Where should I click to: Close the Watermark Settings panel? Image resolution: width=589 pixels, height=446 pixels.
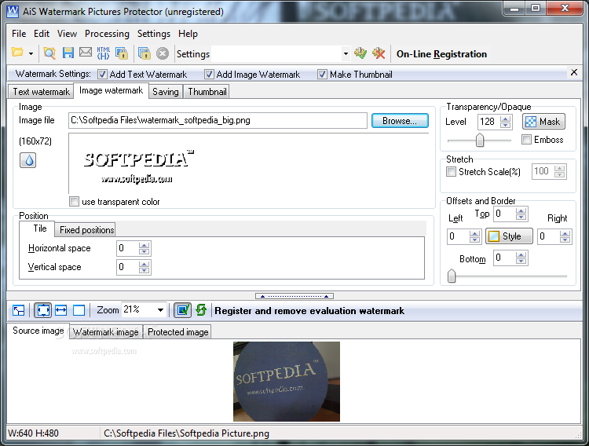click(x=574, y=72)
